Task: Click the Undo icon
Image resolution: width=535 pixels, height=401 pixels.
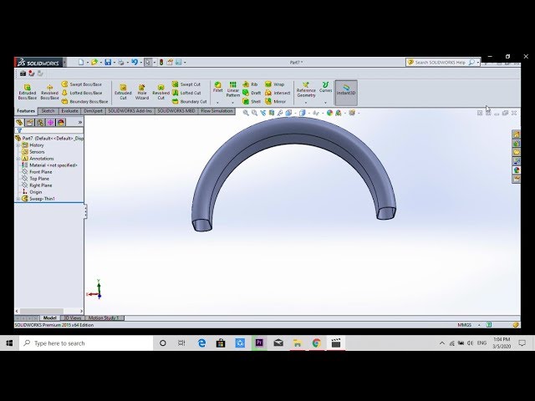Action: click(x=135, y=62)
